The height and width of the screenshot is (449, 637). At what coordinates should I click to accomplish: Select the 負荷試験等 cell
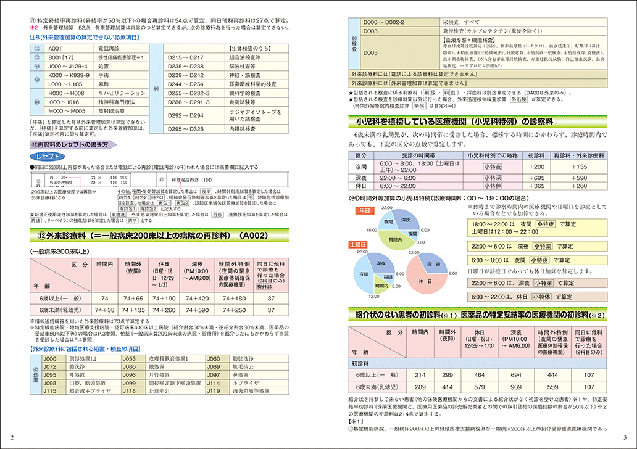[x=257, y=102]
